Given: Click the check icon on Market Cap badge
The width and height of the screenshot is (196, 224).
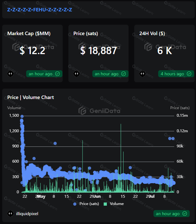Looking at the screenshot, I should pos(57,74).
